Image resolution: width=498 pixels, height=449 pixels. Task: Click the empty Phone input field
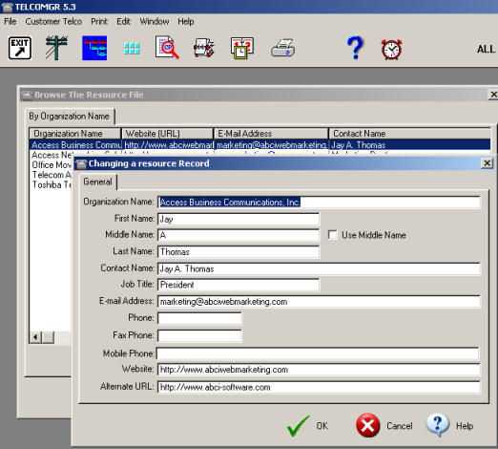[x=199, y=318]
